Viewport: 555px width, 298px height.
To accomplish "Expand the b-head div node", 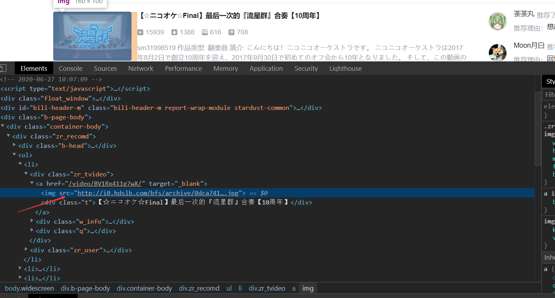I will 15,145.
